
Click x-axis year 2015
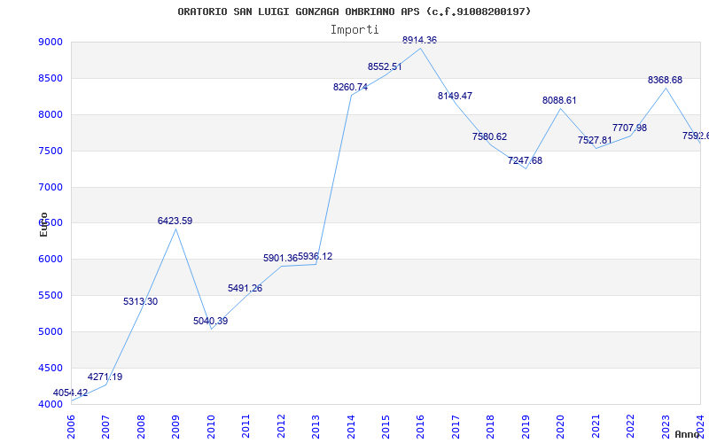tap(386, 426)
